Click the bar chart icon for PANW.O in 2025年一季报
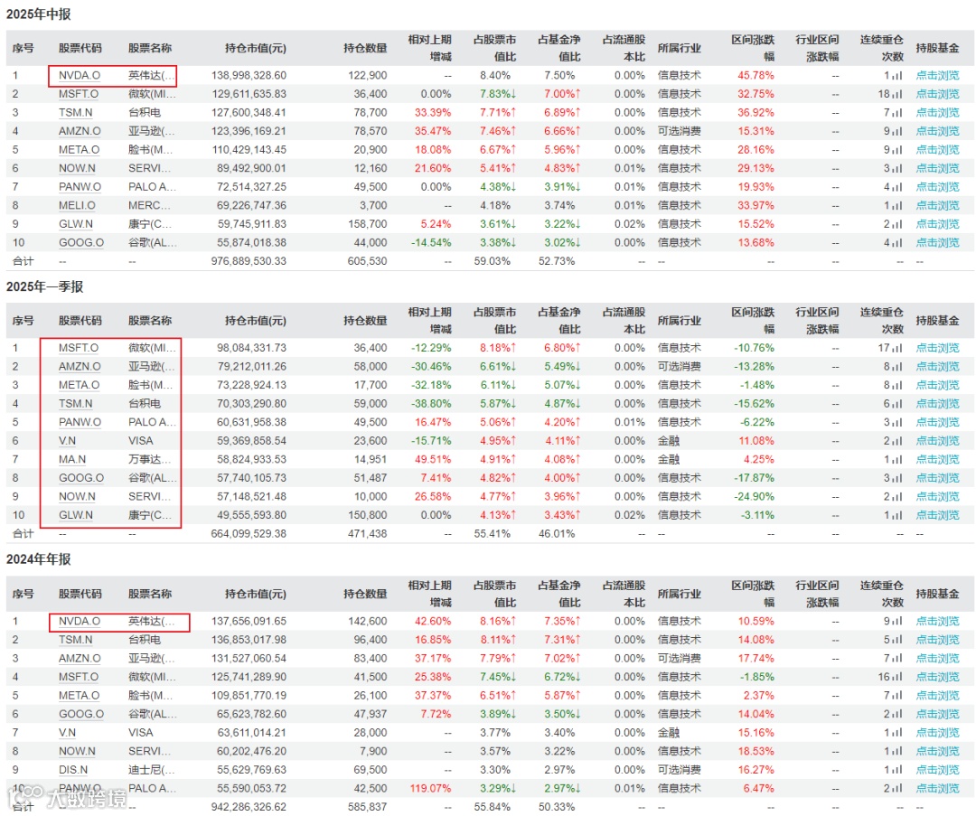This screenshot has width=976, height=816. 897,423
